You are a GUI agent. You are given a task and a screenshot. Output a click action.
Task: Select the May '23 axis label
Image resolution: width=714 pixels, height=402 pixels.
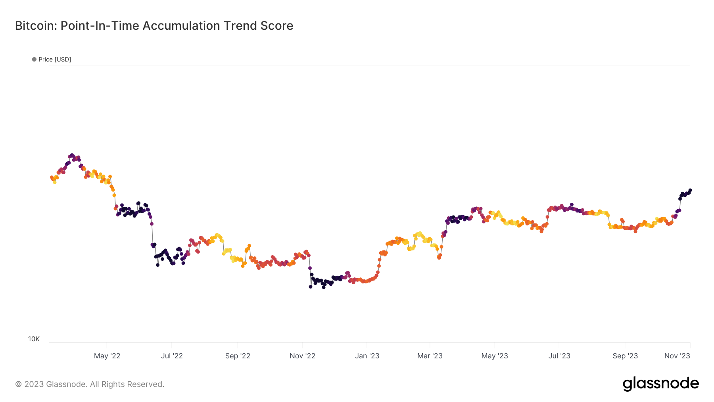click(x=495, y=356)
